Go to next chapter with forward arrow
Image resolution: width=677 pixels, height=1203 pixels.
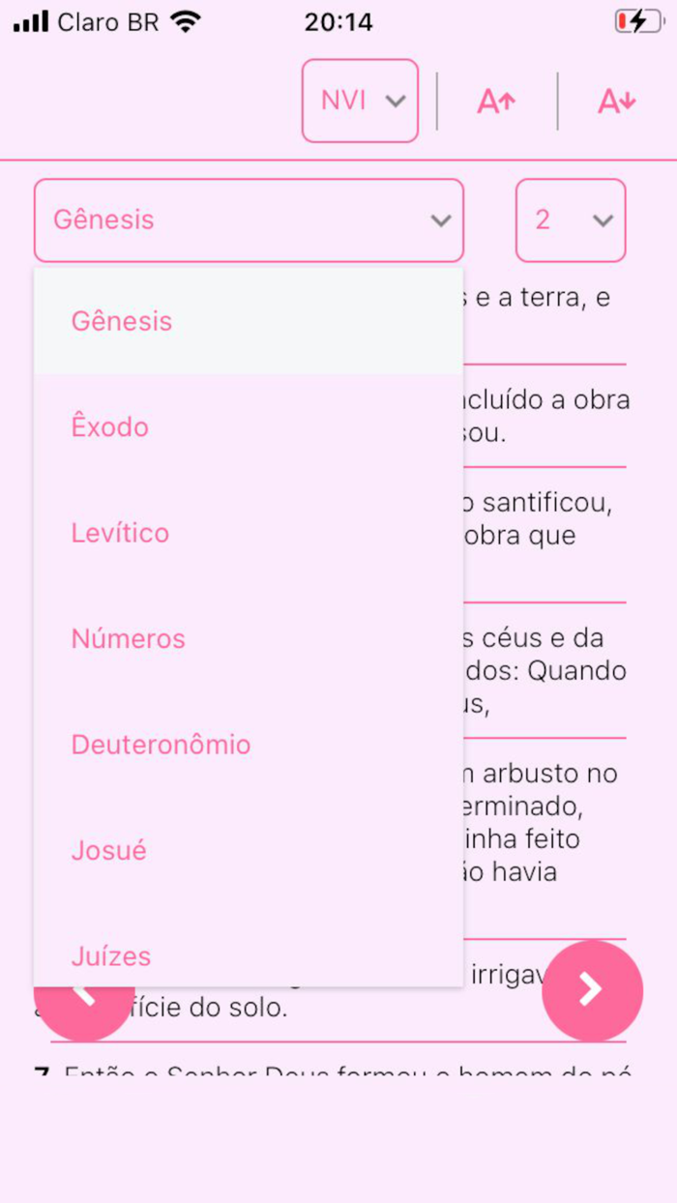tap(592, 990)
